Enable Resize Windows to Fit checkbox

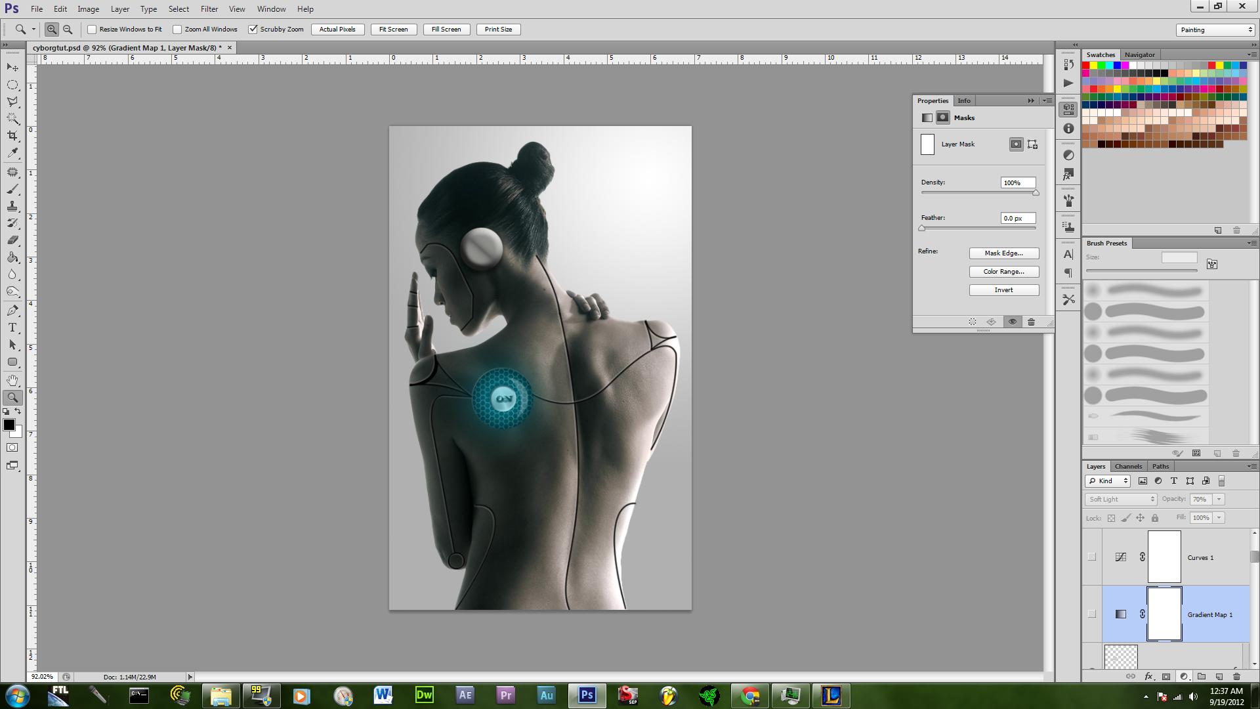[x=92, y=30]
